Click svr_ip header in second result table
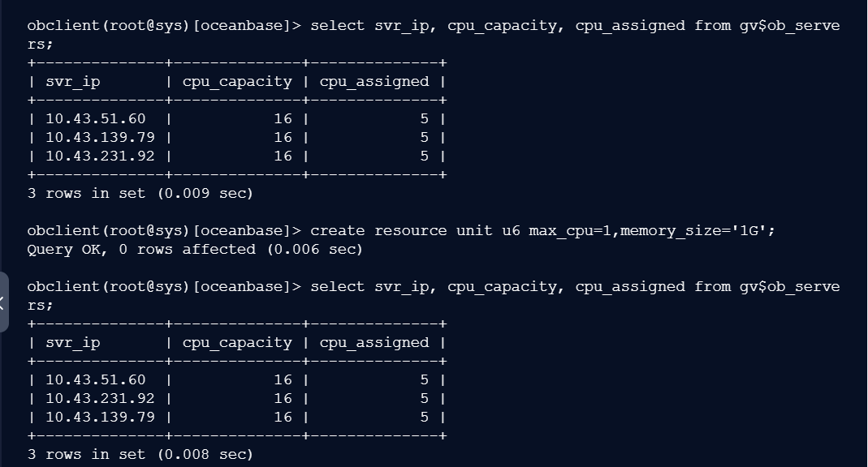The image size is (868, 467). [x=73, y=343]
